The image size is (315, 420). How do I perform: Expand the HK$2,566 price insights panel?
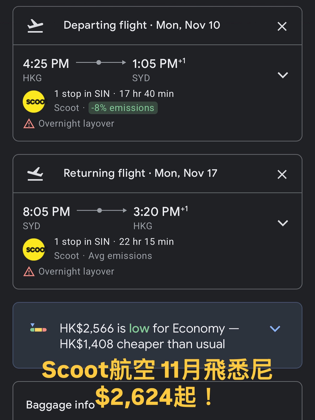coord(275,329)
